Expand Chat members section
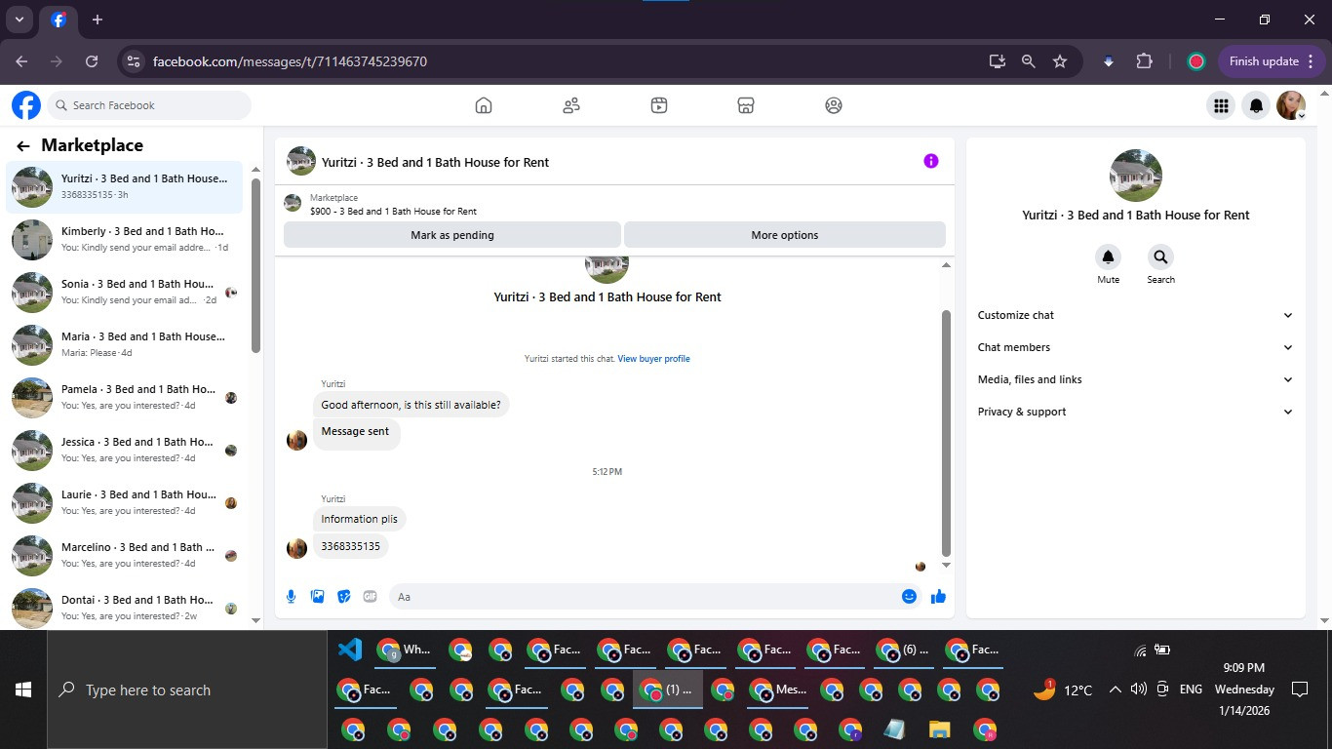 [1135, 347]
